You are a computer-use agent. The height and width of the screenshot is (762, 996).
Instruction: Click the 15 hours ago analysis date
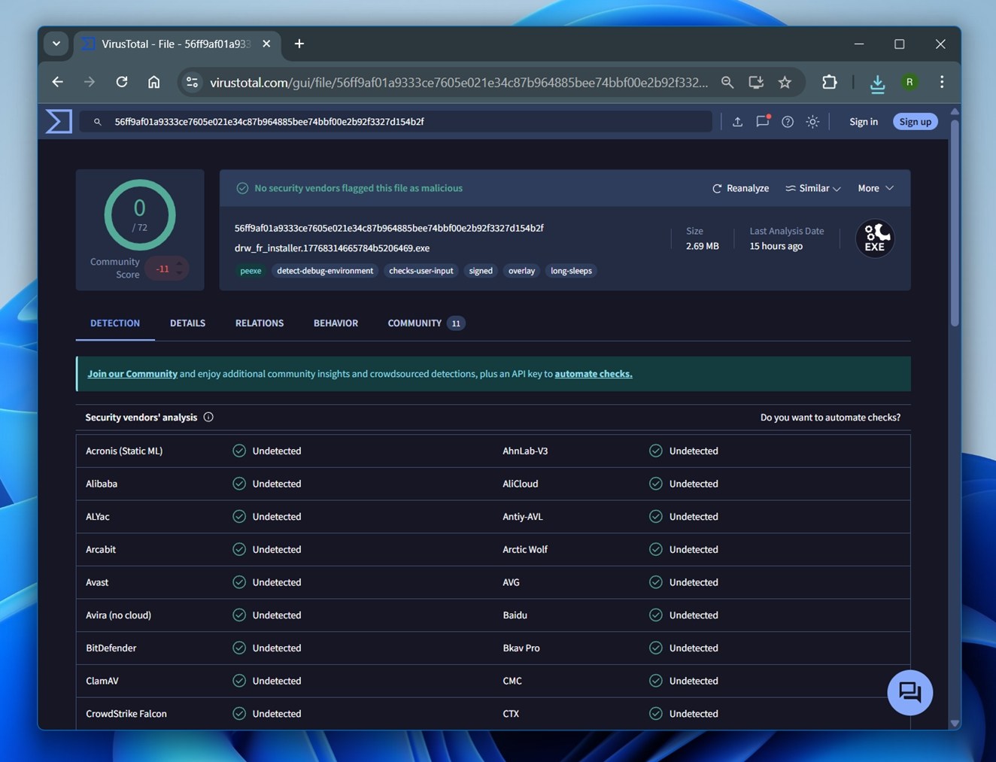(776, 246)
